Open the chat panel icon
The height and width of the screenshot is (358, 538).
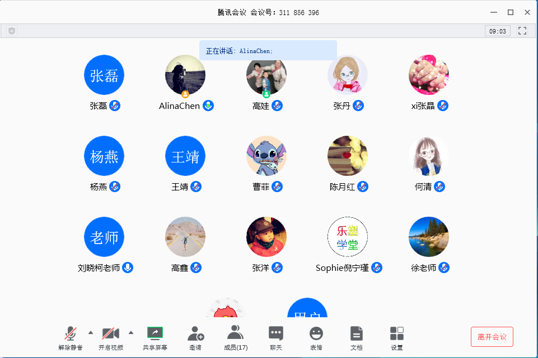tap(276, 333)
